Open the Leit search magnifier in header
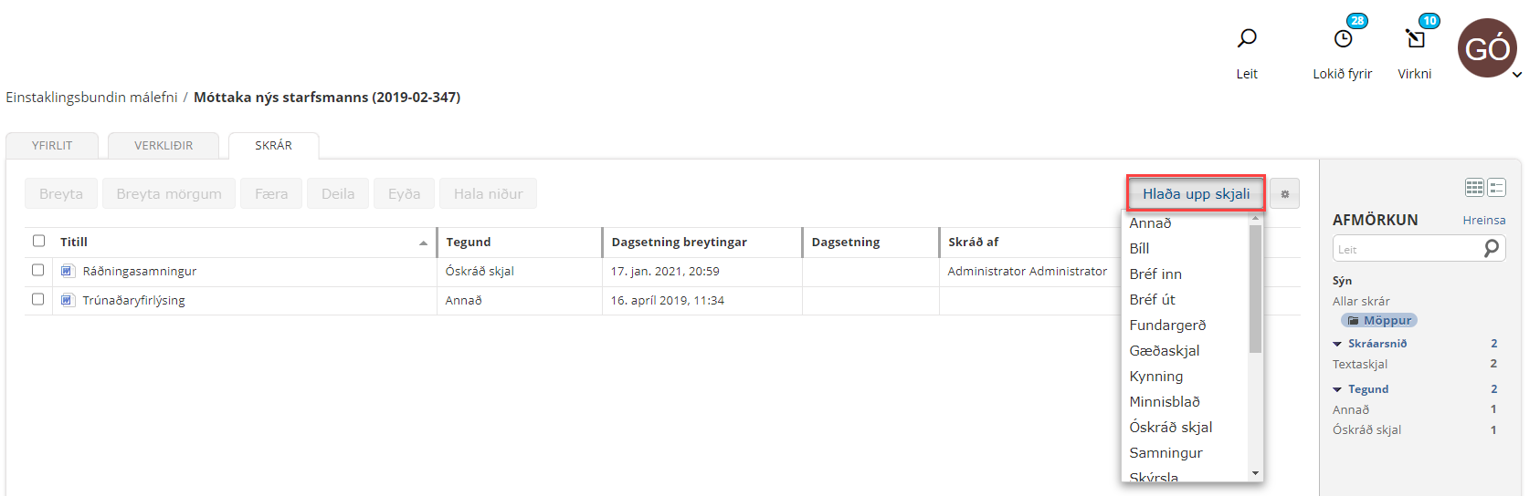Screen dimensions: 1540x496 (1247, 38)
